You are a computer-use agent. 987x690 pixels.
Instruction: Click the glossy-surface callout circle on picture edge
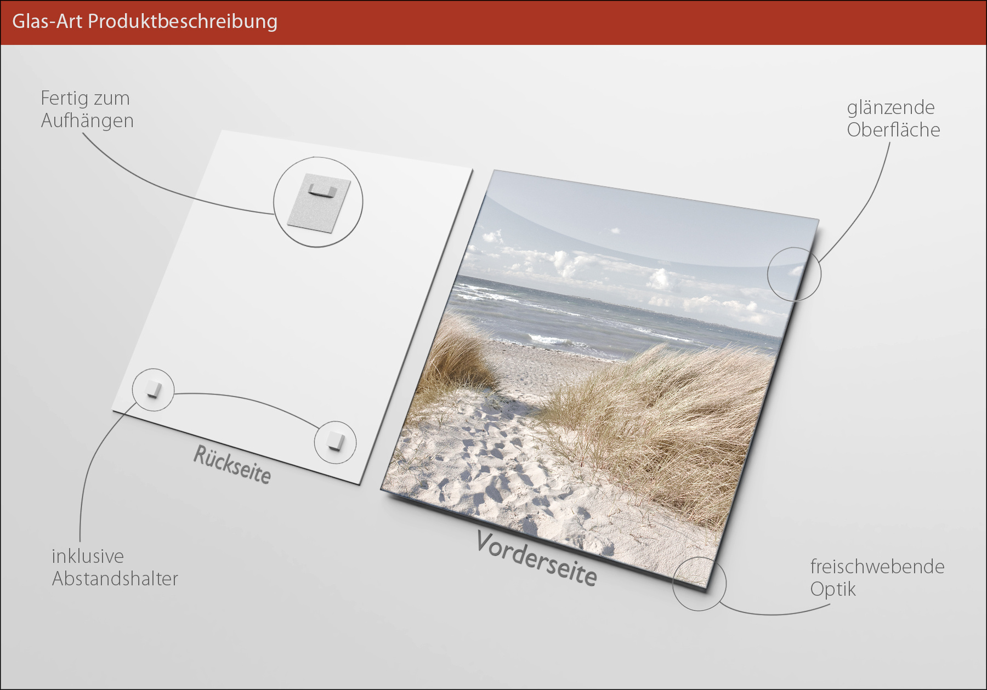(x=794, y=274)
